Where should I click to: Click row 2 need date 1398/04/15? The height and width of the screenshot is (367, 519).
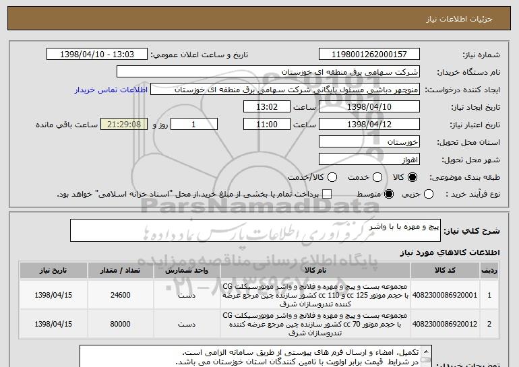[53, 324]
